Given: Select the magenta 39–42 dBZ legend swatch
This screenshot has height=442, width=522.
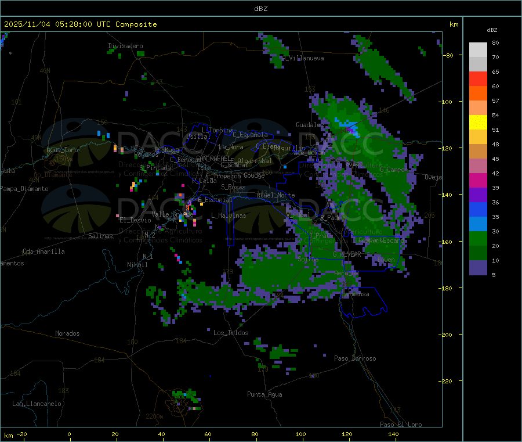Looking at the screenshot, I should [x=478, y=180].
